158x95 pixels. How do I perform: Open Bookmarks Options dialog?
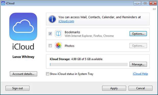pyautogui.click(x=138, y=34)
